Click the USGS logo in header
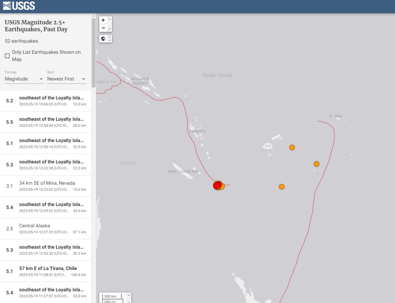This screenshot has height=303, width=395. [x=19, y=6]
